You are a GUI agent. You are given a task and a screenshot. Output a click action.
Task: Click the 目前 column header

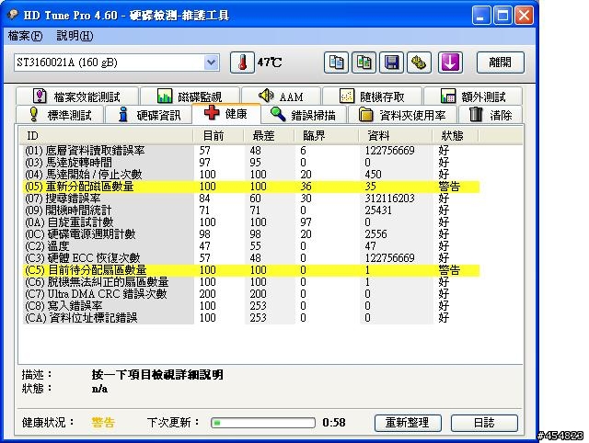click(218, 136)
